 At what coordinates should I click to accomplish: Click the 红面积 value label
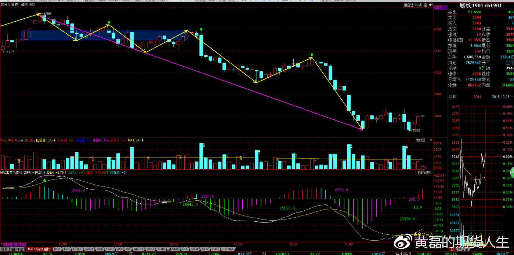pos(95,172)
